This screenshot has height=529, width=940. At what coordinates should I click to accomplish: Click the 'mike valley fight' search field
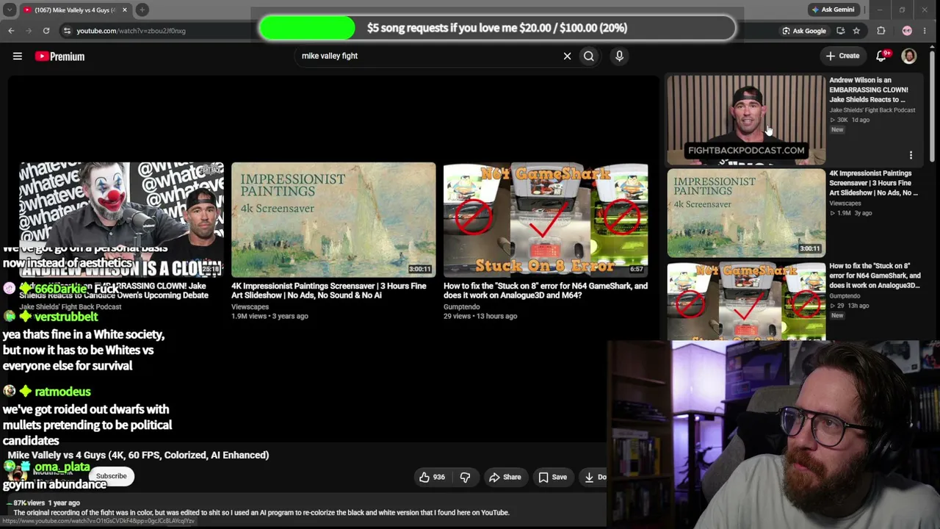click(x=426, y=56)
